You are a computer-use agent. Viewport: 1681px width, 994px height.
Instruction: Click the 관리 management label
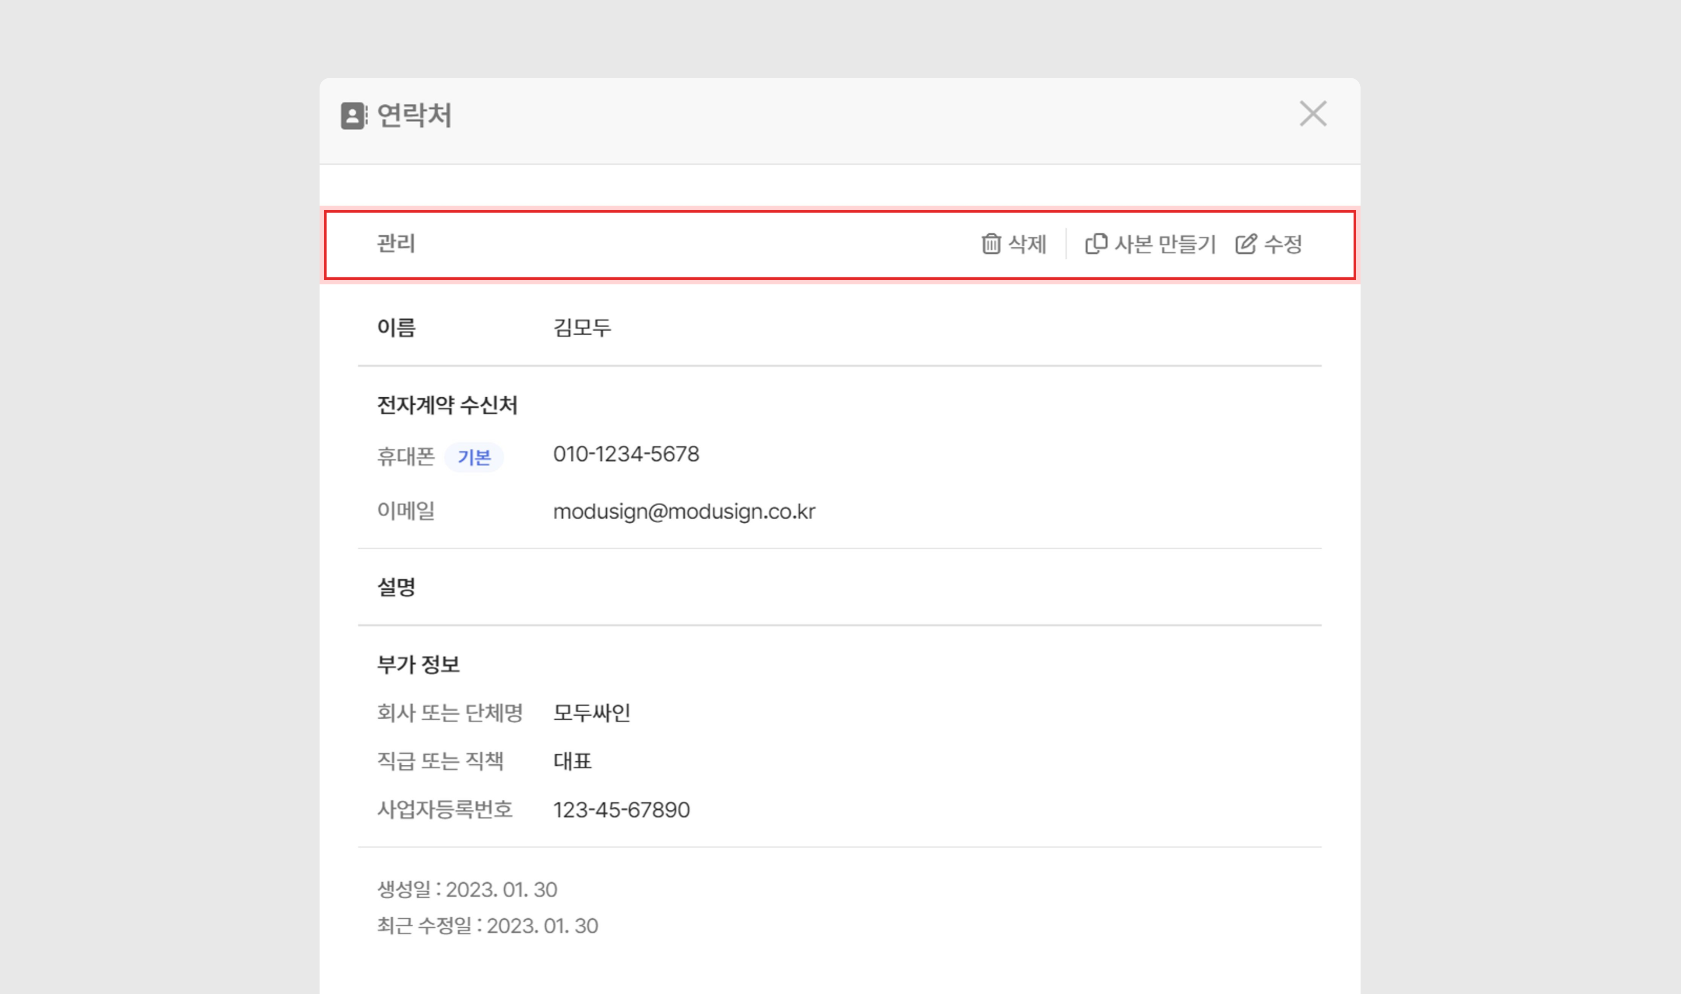pyautogui.click(x=396, y=243)
